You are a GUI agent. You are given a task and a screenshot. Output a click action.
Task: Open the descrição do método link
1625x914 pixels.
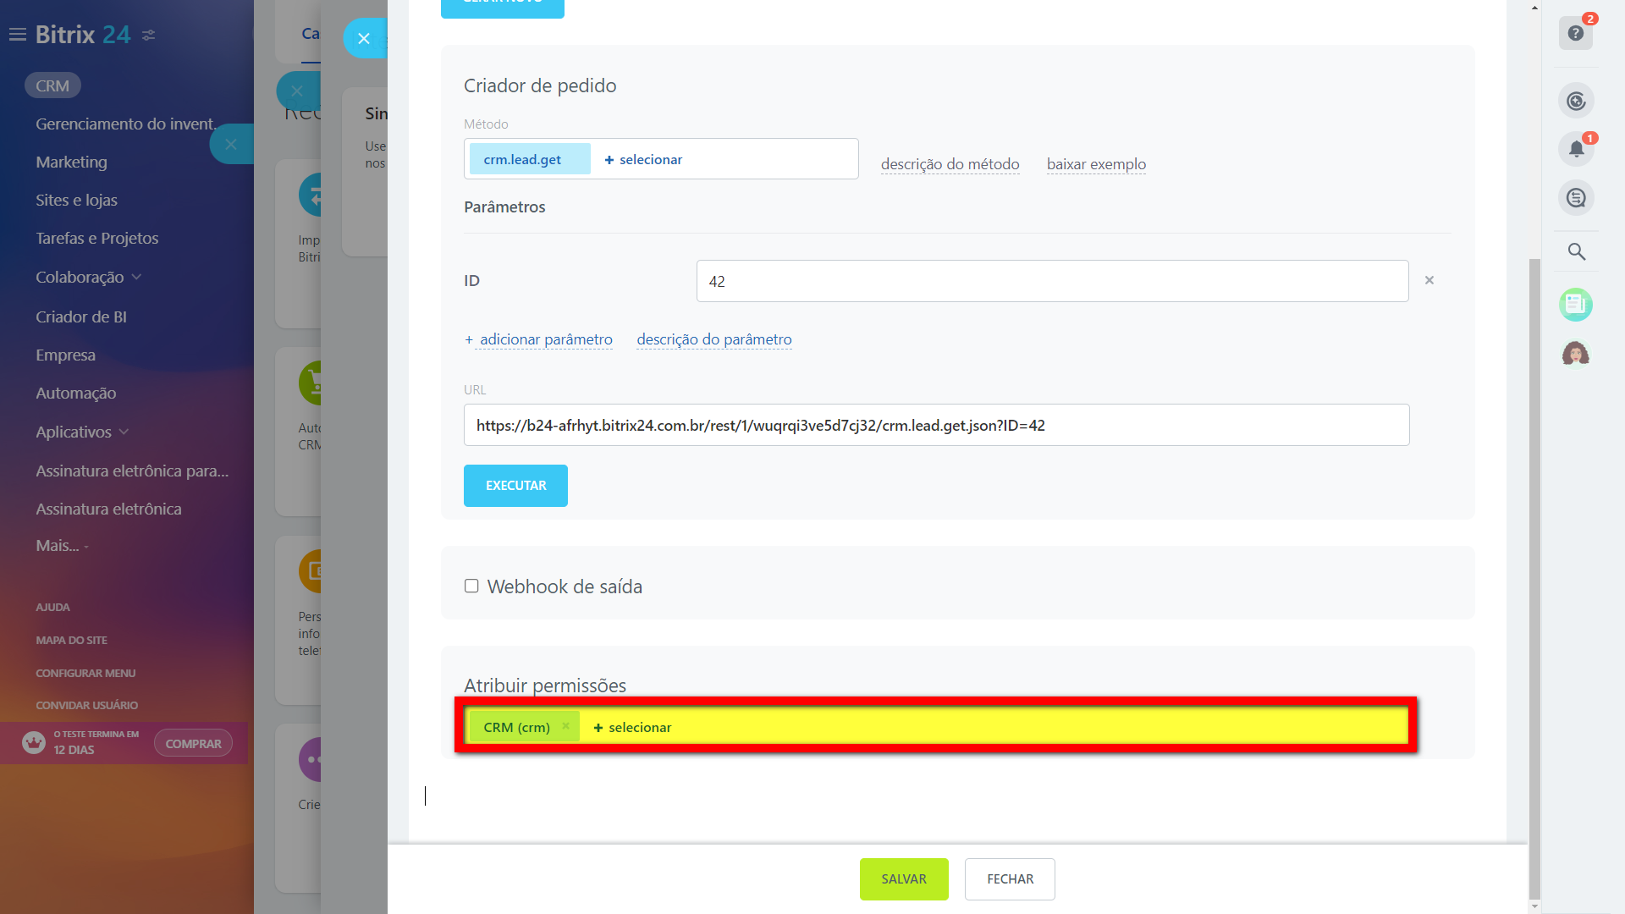click(x=950, y=164)
